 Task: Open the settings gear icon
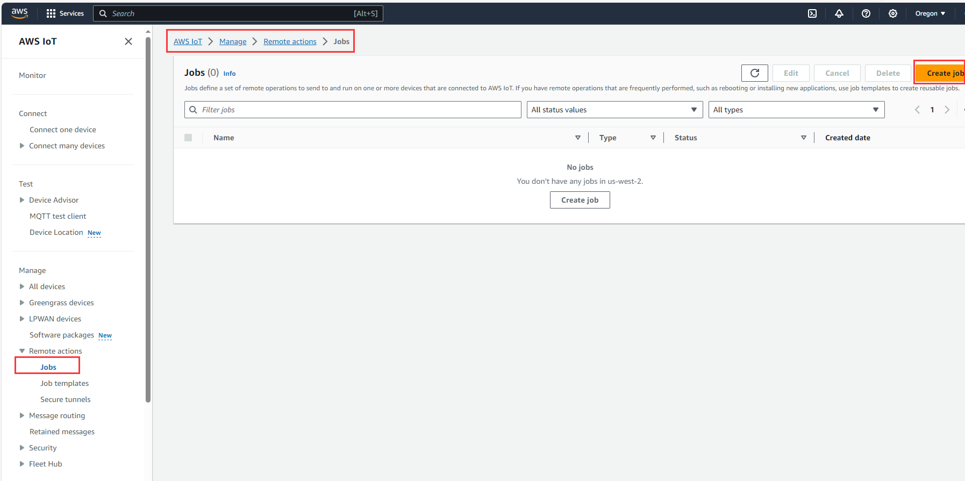893,13
